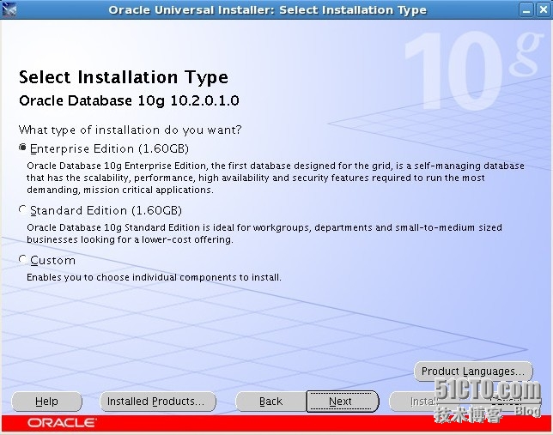Viewport: 553px width, 435px height.
Task: Pick the Custom installation type
Action: [22, 260]
